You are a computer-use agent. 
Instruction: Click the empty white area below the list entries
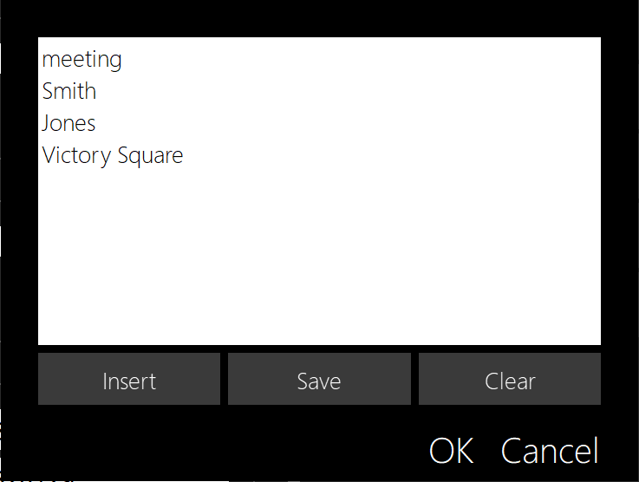coord(319,260)
